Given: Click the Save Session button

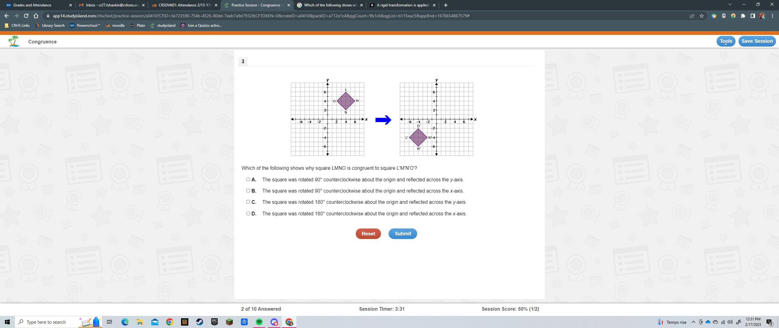Looking at the screenshot, I should (757, 41).
